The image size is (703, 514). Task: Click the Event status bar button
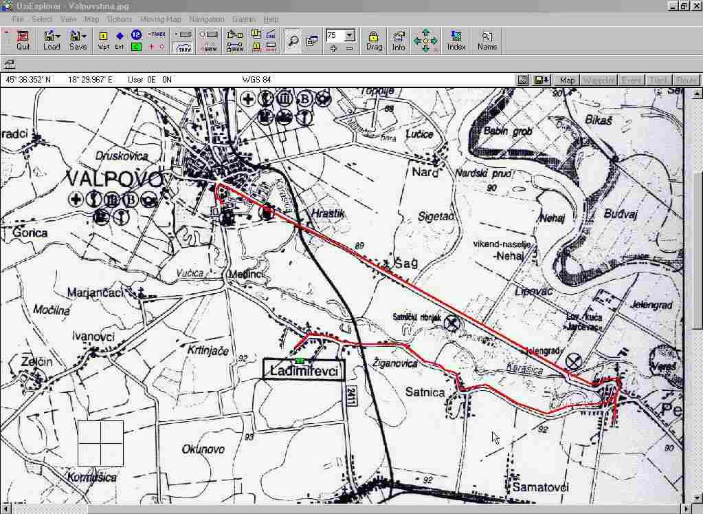tap(632, 80)
